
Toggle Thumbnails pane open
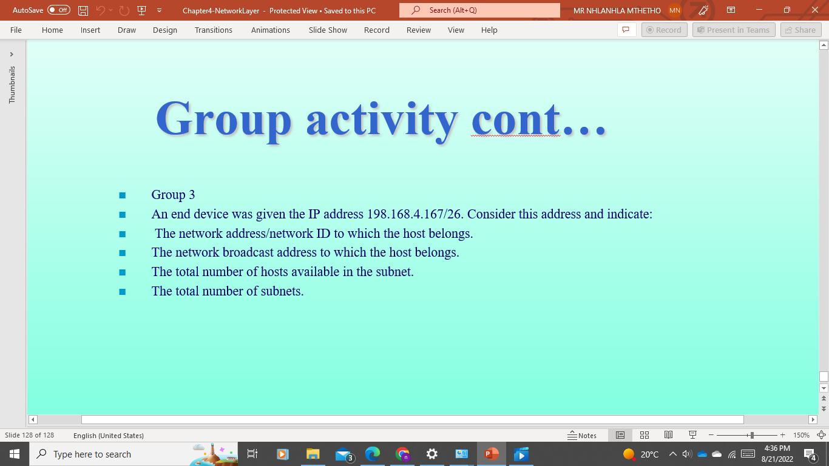[x=12, y=53]
